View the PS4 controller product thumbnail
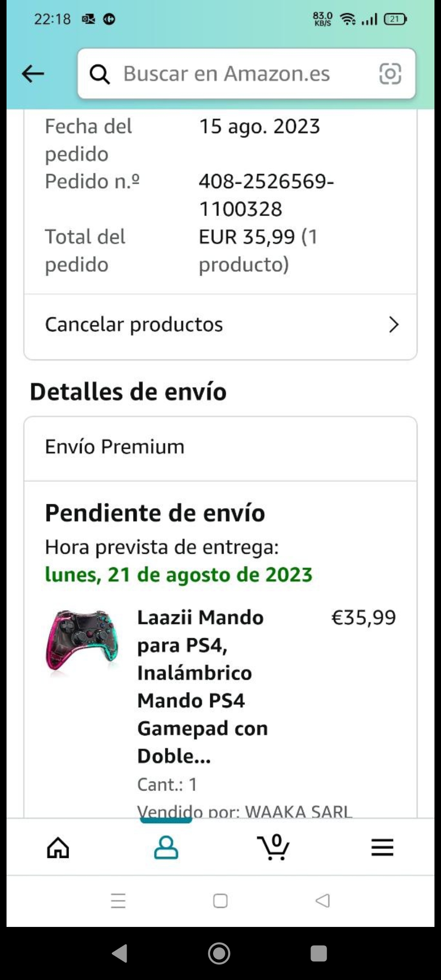This screenshot has width=441, height=980. click(82, 641)
